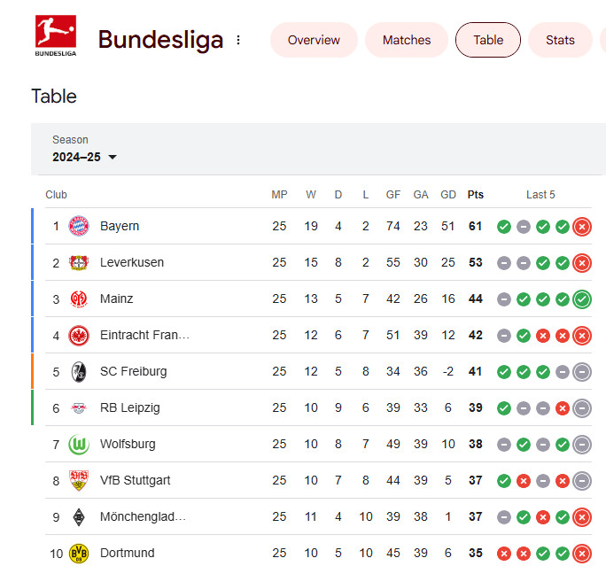Click the Bundesliga logo at top
The width and height of the screenshot is (606, 566).
click(x=55, y=37)
